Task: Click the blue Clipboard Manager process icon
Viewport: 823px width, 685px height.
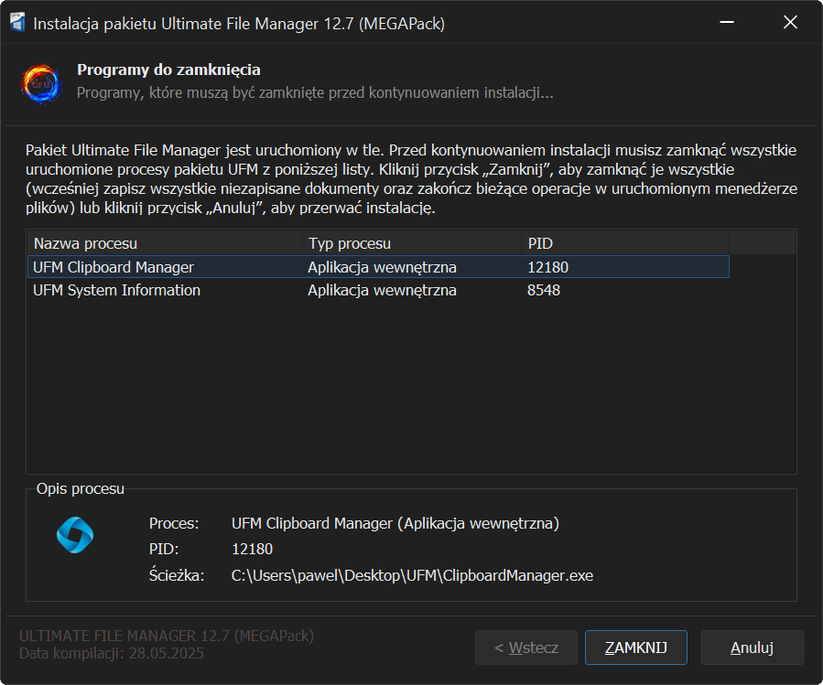Action: click(75, 535)
